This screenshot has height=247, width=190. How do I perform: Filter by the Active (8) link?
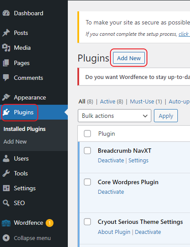coord(112,102)
